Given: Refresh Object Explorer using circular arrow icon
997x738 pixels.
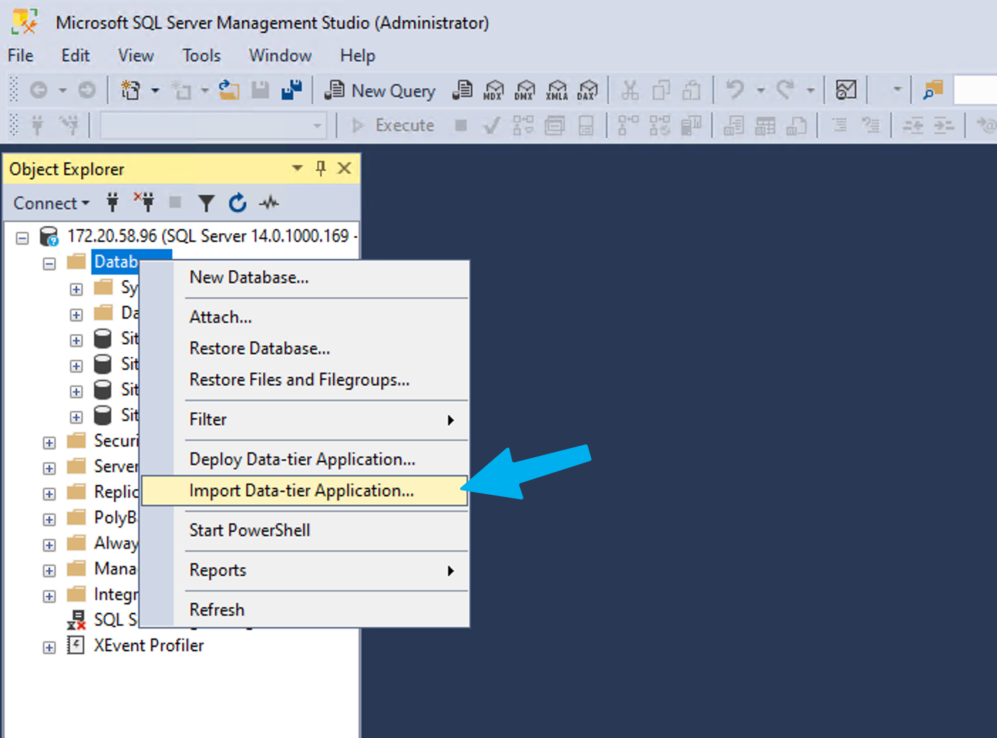Looking at the screenshot, I should pos(238,203).
